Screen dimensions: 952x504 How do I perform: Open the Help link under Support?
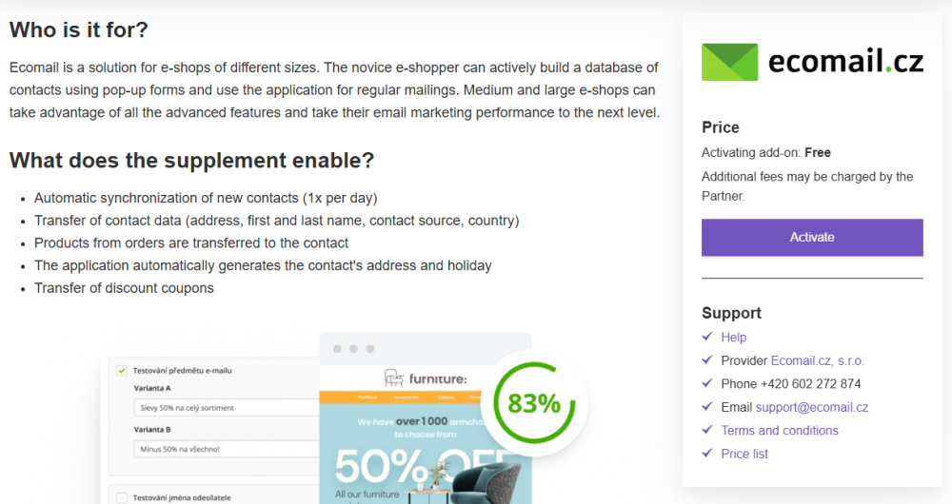[734, 338]
